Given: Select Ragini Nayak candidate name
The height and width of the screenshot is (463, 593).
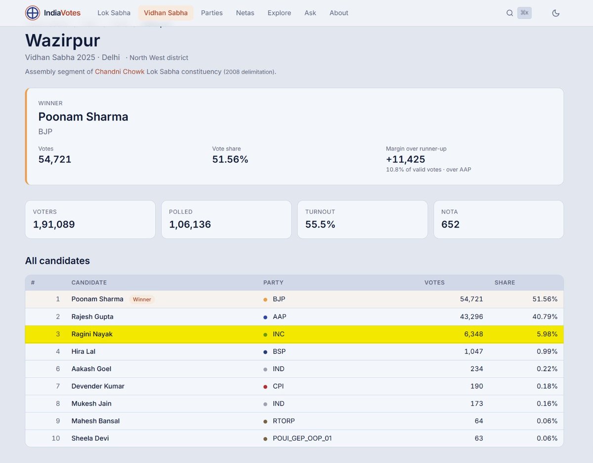Looking at the screenshot, I should pos(92,334).
